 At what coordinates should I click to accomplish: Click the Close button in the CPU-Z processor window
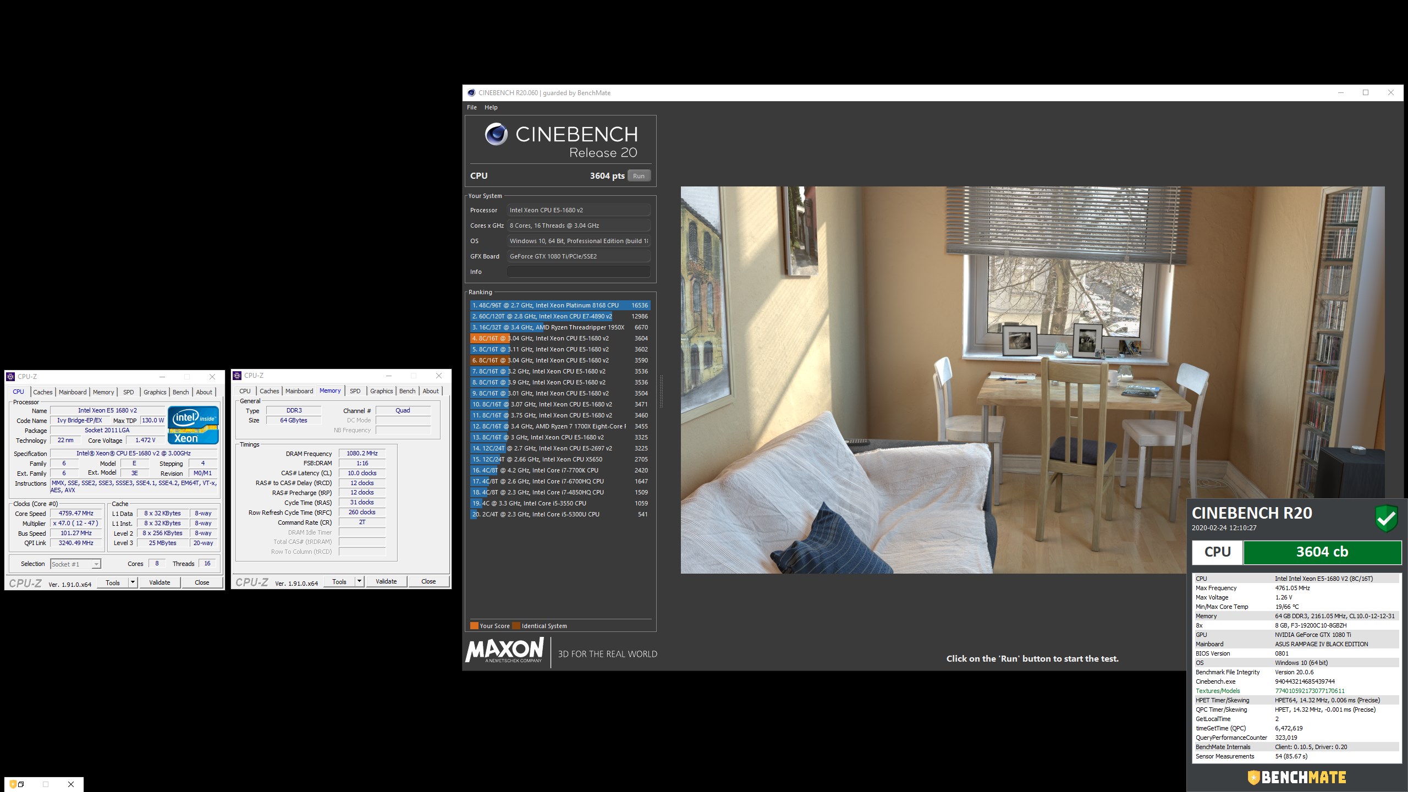point(202,582)
